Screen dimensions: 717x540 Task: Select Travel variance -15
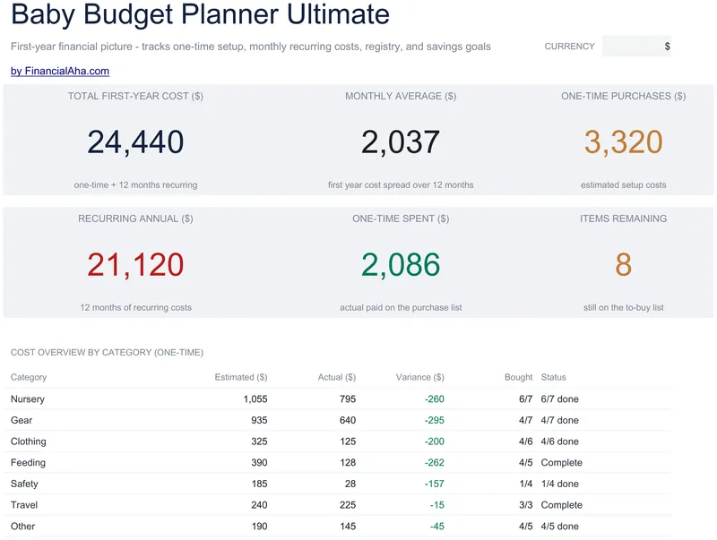[x=437, y=505]
